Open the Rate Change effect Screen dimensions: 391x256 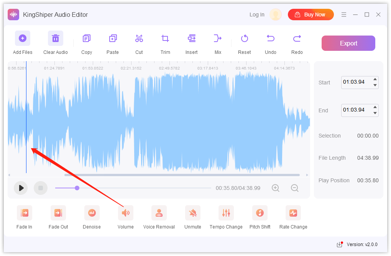(293, 213)
